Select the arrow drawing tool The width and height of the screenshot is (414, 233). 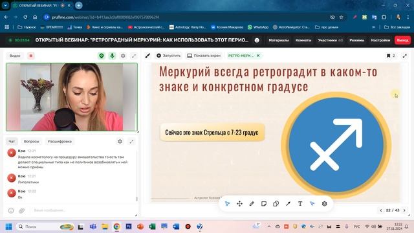(x=288, y=204)
